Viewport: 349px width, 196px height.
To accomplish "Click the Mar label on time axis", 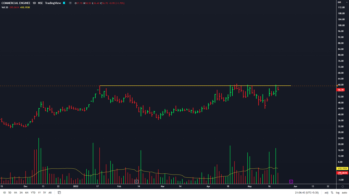I will [x=163, y=186].
